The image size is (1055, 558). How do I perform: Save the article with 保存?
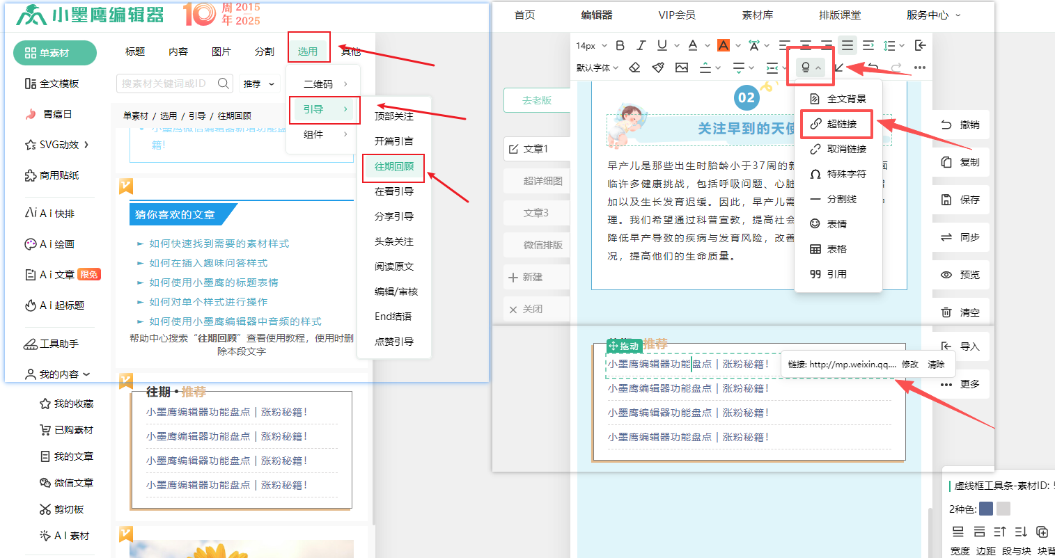pos(960,200)
